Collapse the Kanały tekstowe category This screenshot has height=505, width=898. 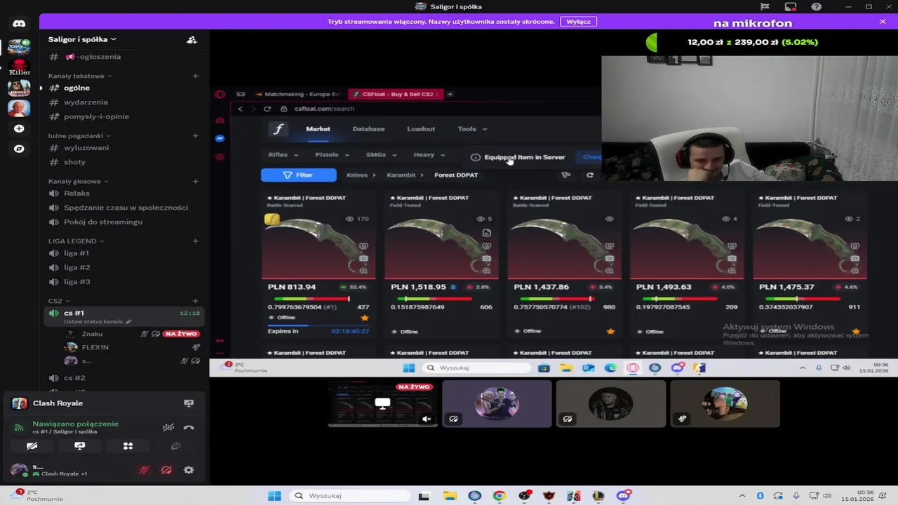[79, 76]
